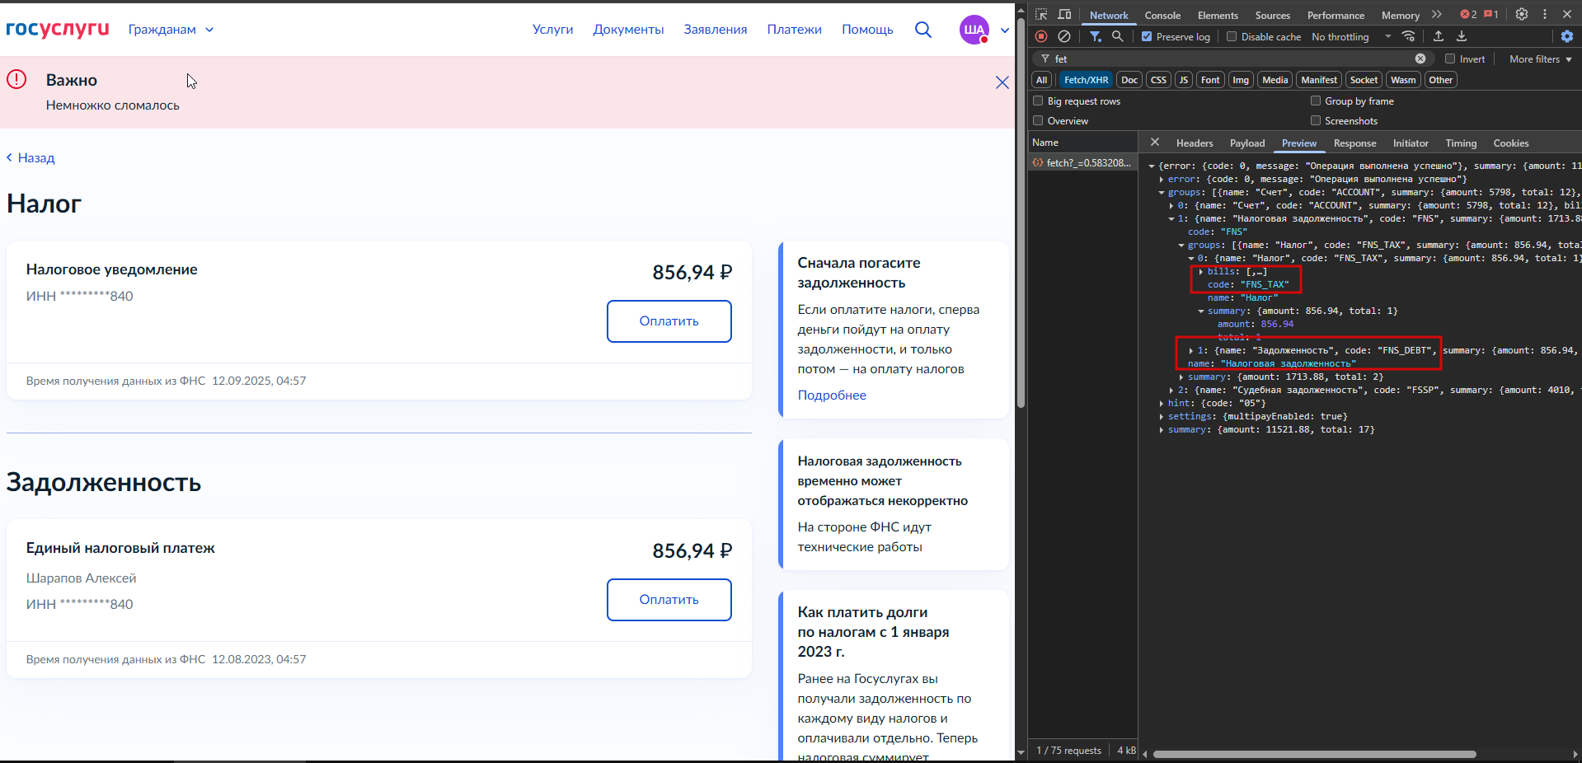Focus the network filter input field

tap(1232, 59)
